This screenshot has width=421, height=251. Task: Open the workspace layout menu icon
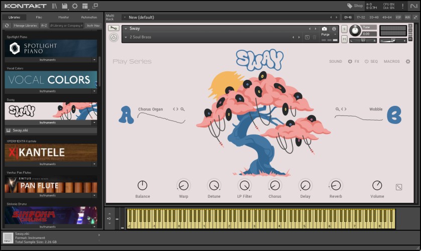click(85, 6)
